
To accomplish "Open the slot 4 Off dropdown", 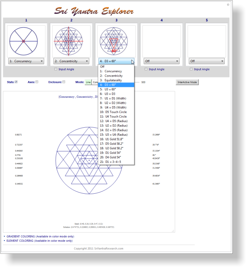I will pos(162,61).
